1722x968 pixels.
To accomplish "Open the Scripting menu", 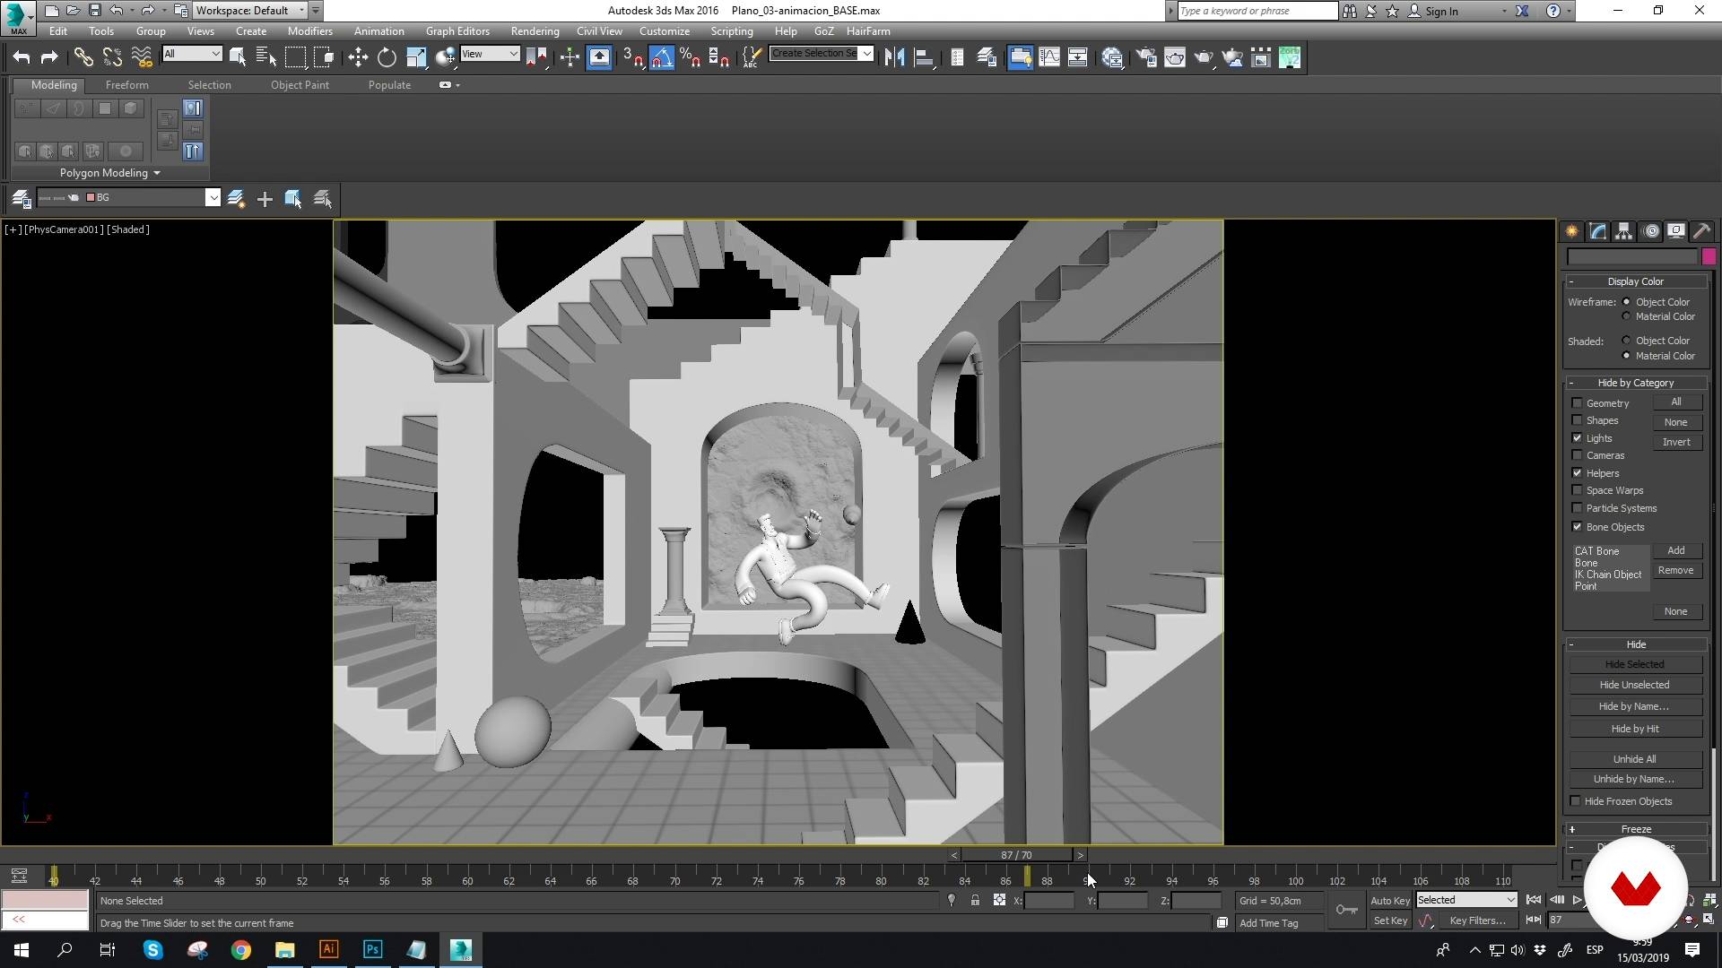I will click(x=732, y=30).
